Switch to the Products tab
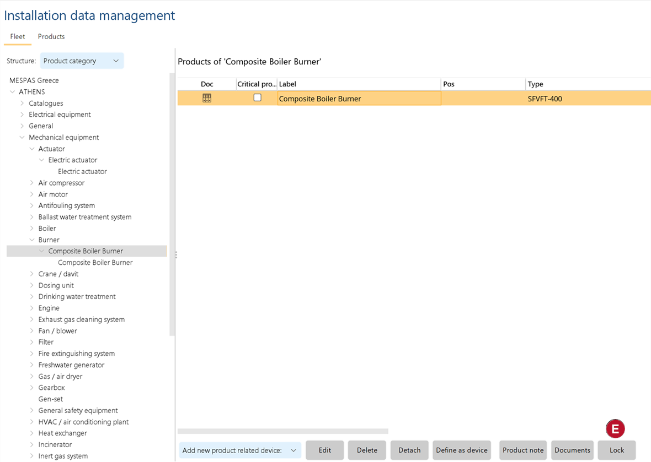Screen dimensions: 651x462 coord(51,36)
